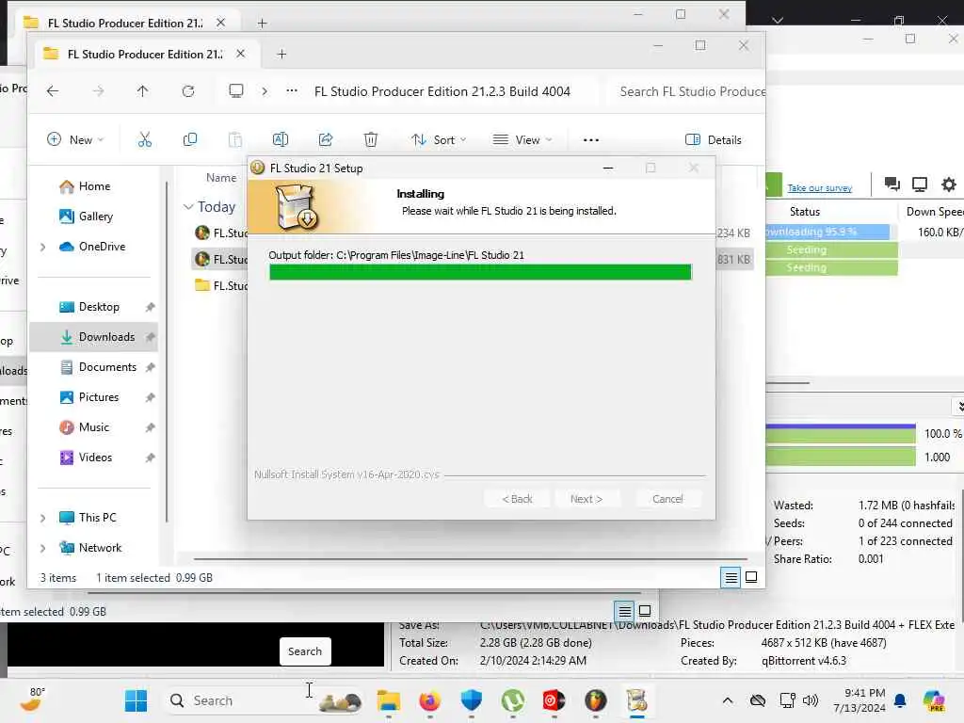This screenshot has width=964, height=723.
Task: Refresh the Explorer folder view
Action: pyautogui.click(x=188, y=91)
